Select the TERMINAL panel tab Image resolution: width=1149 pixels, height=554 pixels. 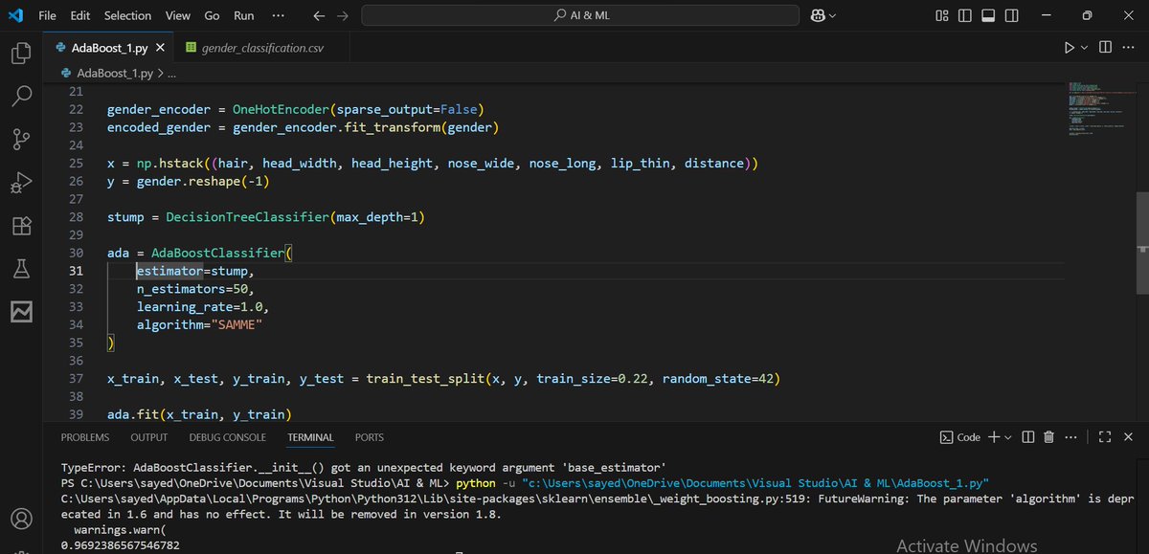[310, 437]
